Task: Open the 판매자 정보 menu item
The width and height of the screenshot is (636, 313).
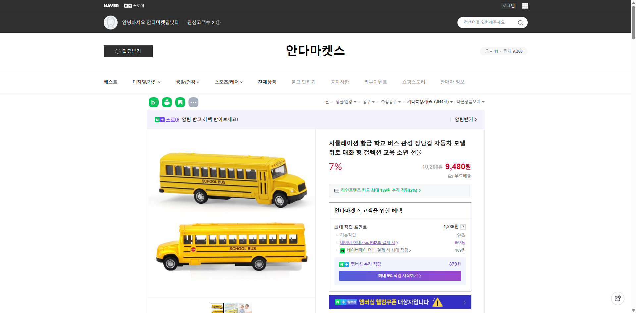Action: coord(452,82)
